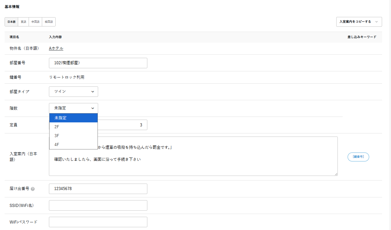Focus the SSID(WiFi名) input field
The width and height of the screenshot is (391, 230).
click(98, 205)
